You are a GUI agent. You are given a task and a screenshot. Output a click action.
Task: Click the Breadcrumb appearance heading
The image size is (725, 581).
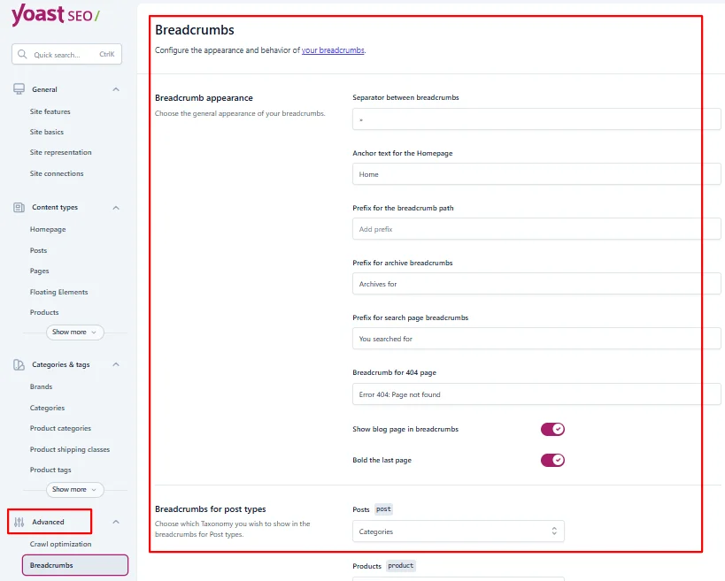[204, 98]
